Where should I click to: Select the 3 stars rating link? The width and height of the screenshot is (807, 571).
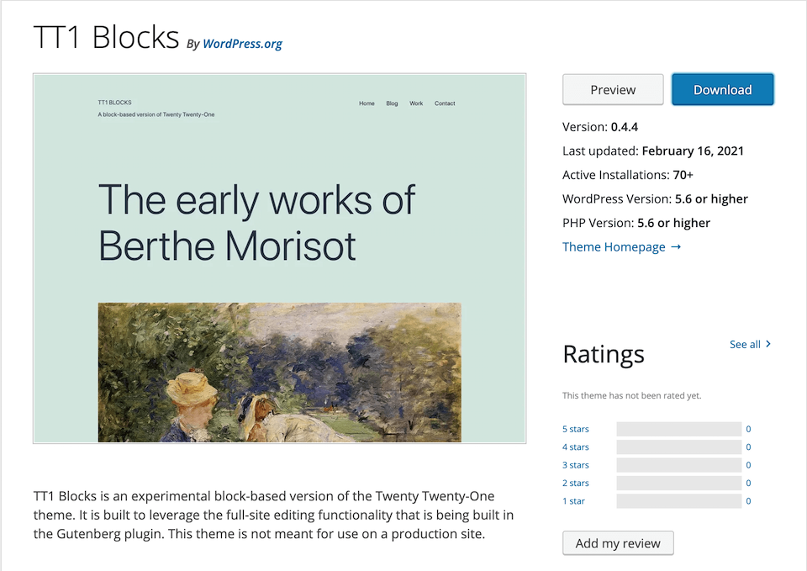tap(576, 465)
